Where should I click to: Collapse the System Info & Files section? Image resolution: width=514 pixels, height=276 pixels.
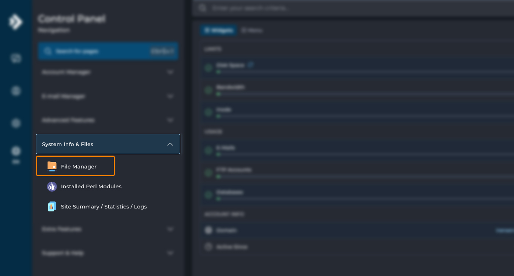coord(108,144)
